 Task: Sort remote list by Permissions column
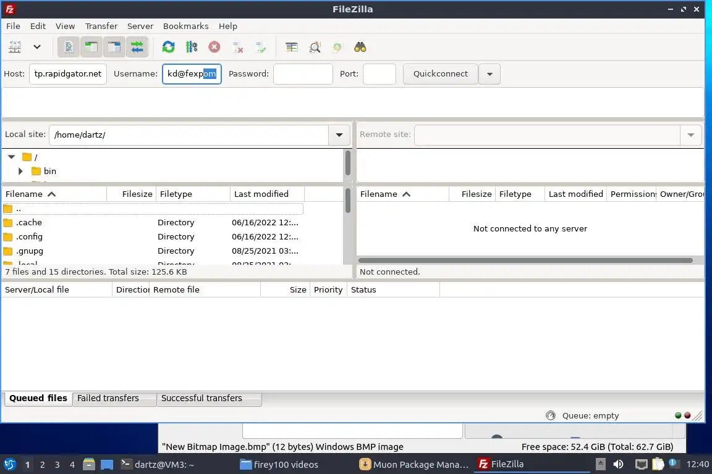631,194
